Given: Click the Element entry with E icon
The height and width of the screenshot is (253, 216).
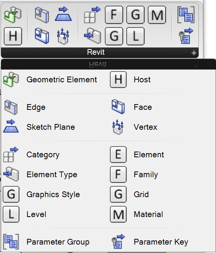Looking at the screenshot, I should coord(137,155).
